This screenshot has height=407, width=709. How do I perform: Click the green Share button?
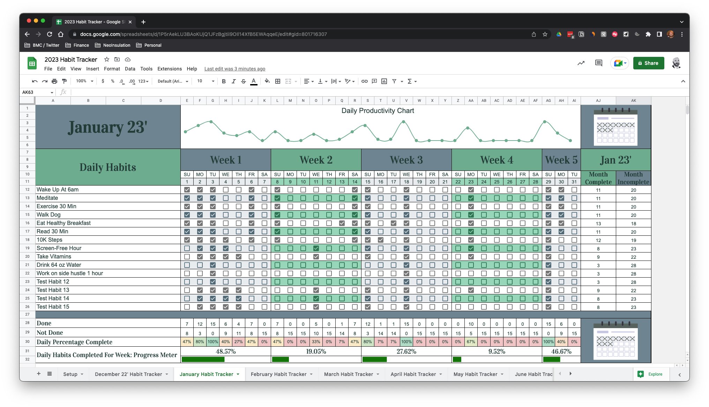pyautogui.click(x=648, y=63)
